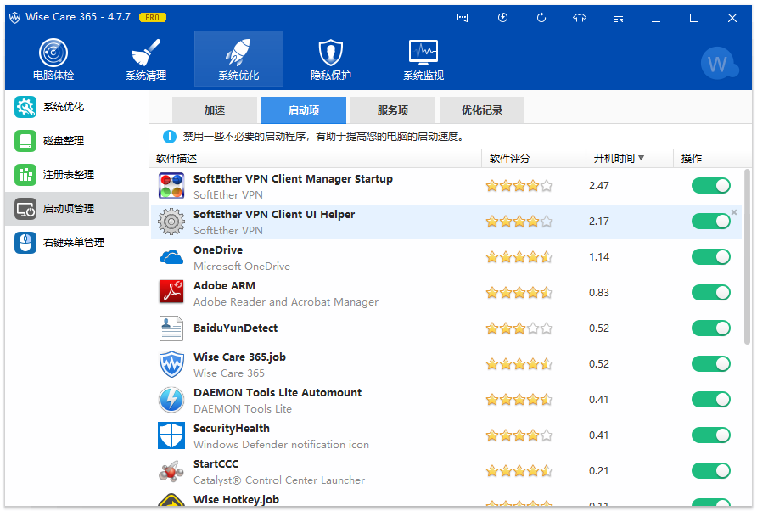Click the StartCCC Catalyst icon

[x=171, y=471]
